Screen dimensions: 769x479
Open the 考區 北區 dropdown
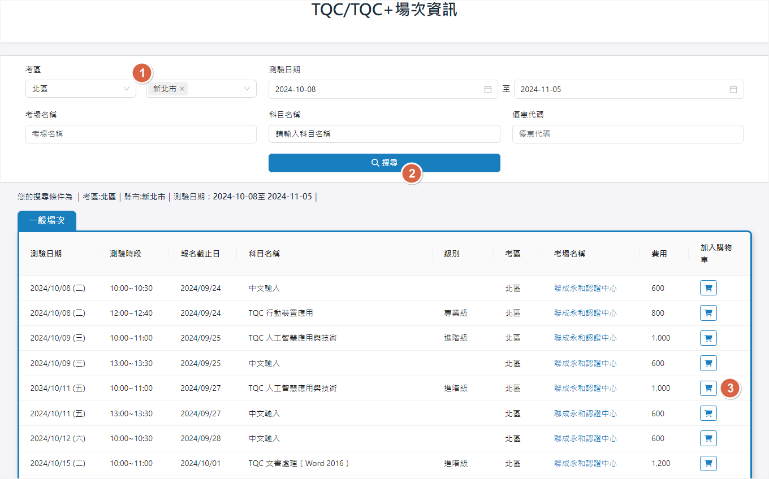(x=81, y=89)
